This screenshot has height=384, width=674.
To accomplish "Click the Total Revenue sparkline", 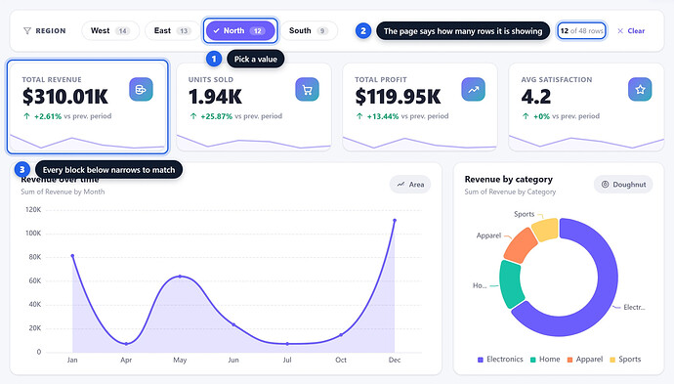I will click(x=87, y=143).
